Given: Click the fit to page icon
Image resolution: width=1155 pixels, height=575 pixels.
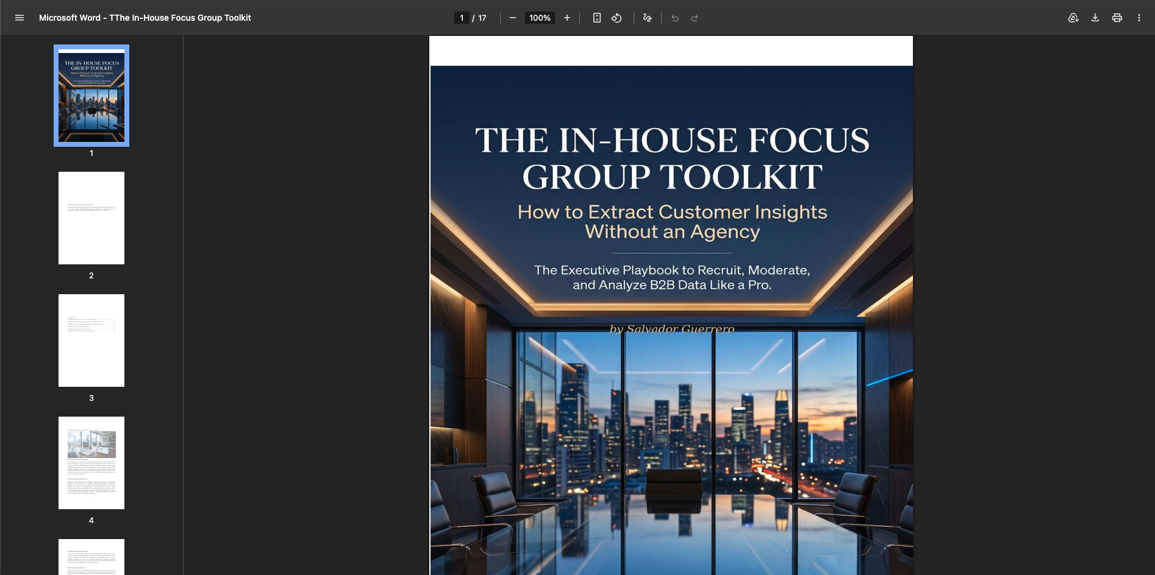Looking at the screenshot, I should (597, 18).
